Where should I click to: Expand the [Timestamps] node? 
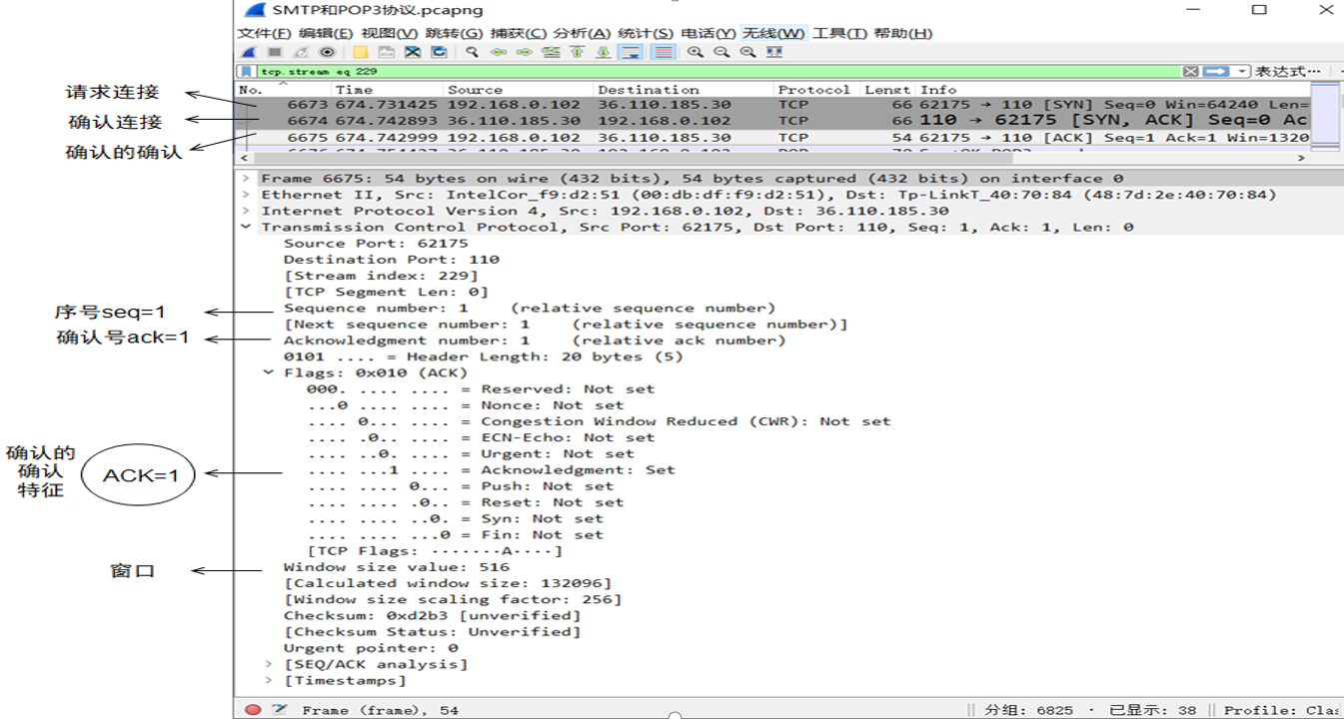pos(269,680)
